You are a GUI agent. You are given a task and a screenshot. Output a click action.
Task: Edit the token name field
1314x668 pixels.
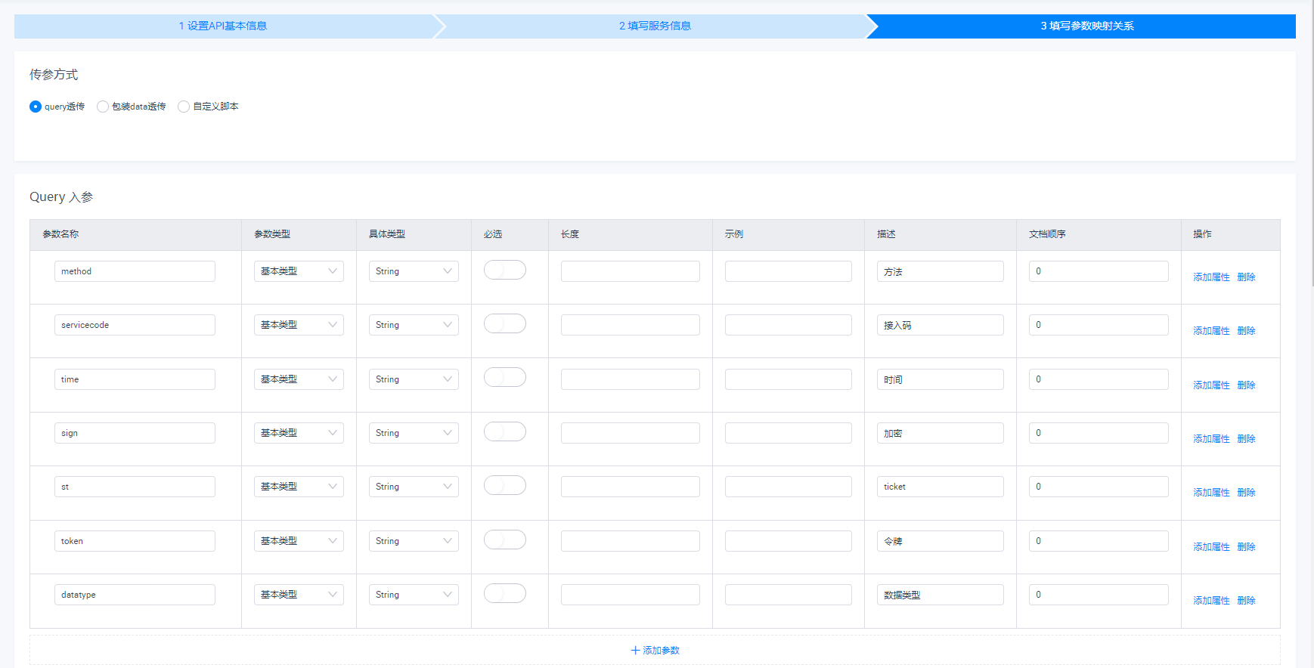135,541
